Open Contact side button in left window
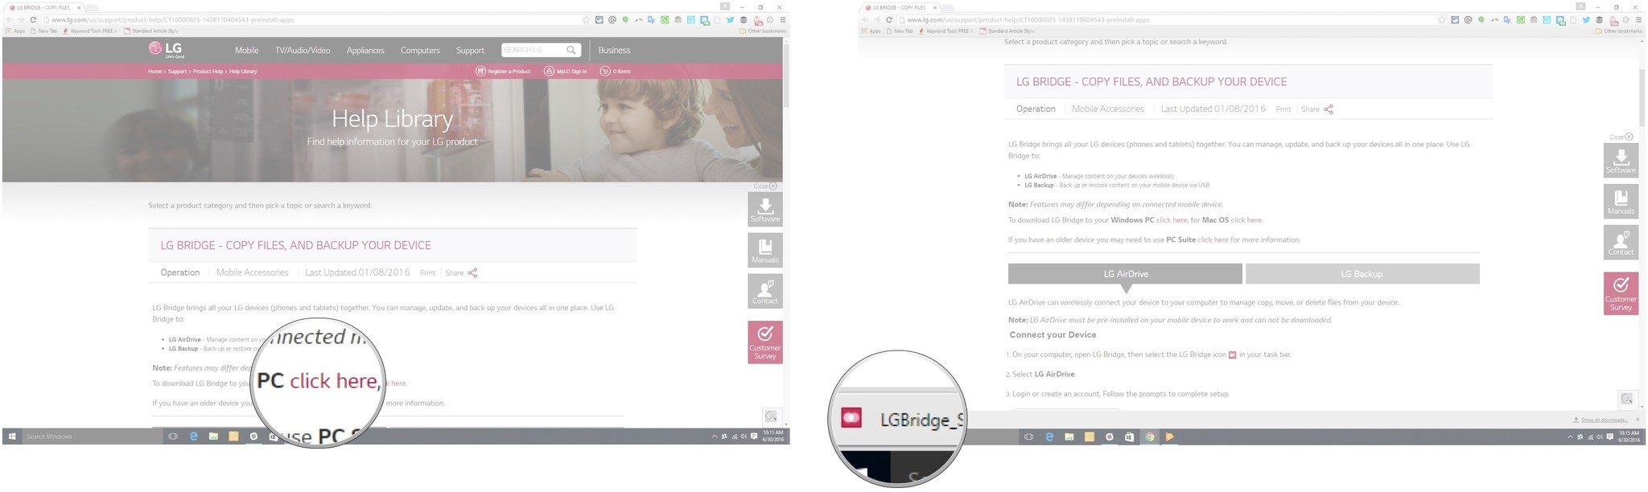The image size is (1648, 492). click(765, 291)
